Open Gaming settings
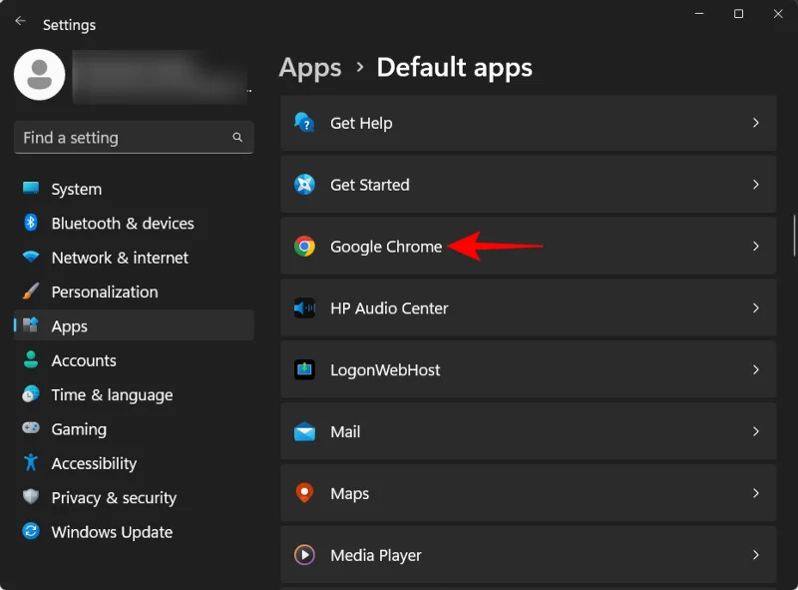The height and width of the screenshot is (590, 798). tap(134, 429)
